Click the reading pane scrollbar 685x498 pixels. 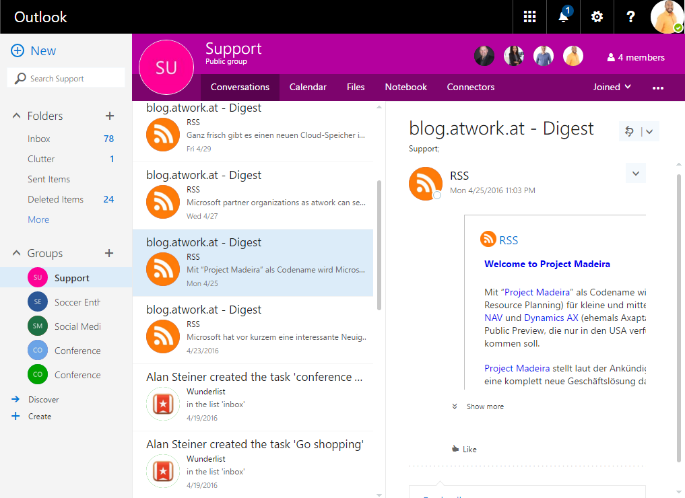678,318
